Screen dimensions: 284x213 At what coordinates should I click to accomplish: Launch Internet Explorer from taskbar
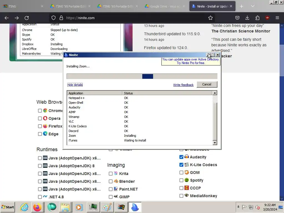[24, 207]
